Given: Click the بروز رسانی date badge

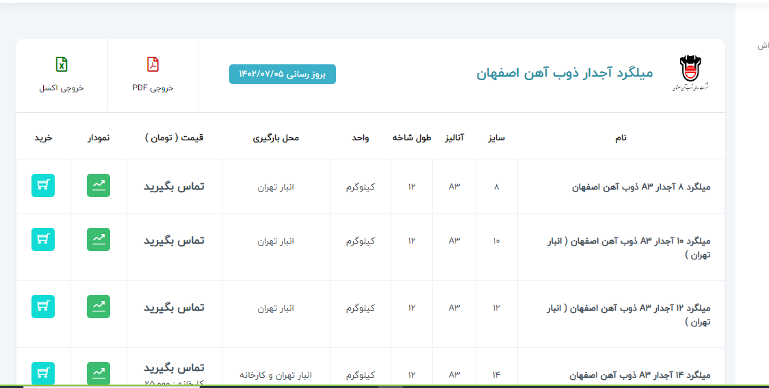Looking at the screenshot, I should point(283,74).
